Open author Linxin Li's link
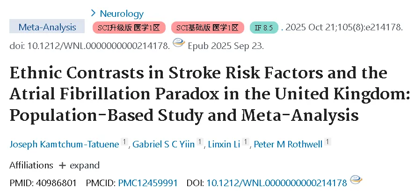 coord(224,144)
